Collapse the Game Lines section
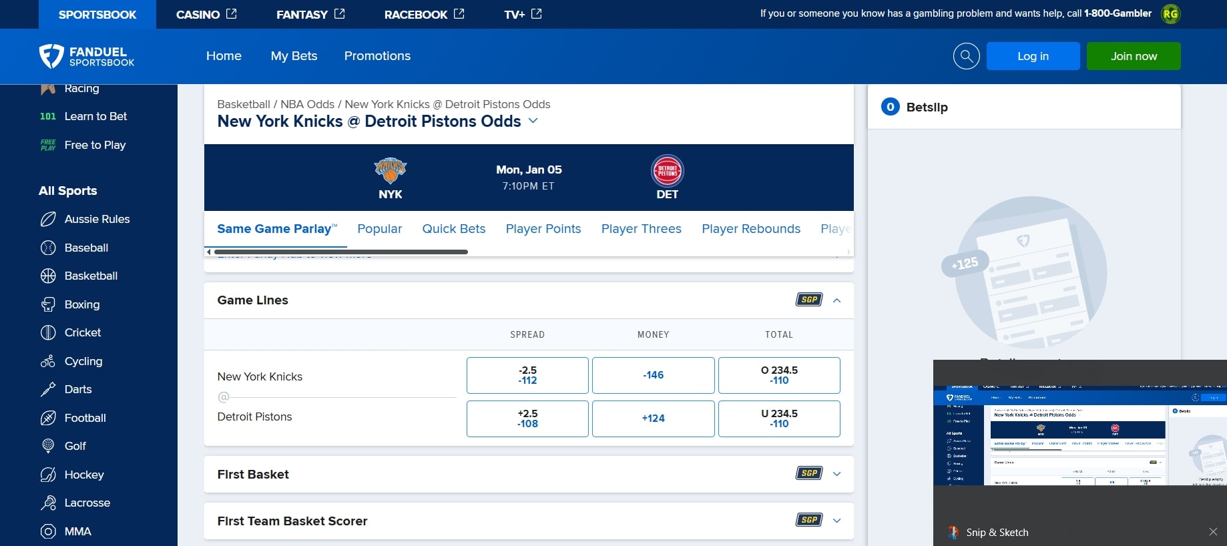Viewport: 1227px width, 546px height. pyautogui.click(x=837, y=300)
